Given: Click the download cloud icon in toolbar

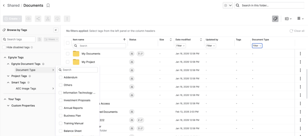Looking at the screenshot, I should 57,19.
